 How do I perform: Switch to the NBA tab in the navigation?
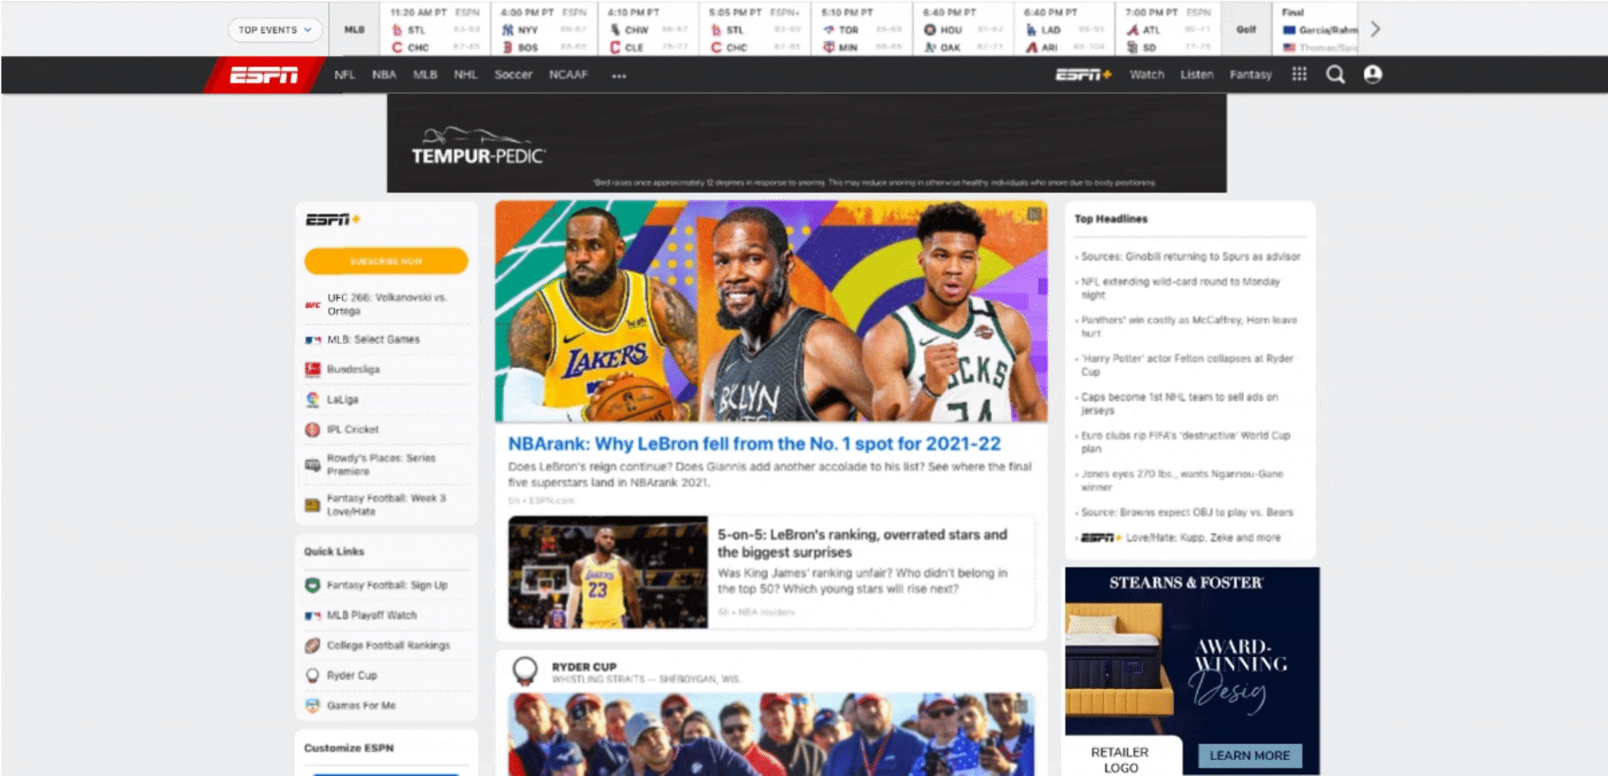[383, 75]
